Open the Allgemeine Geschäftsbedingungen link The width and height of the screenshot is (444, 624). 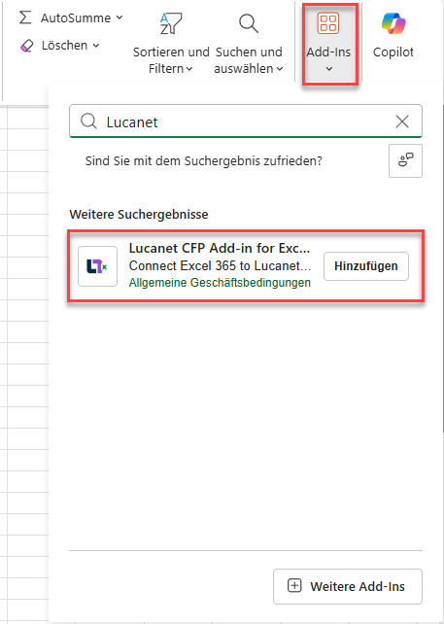pyautogui.click(x=220, y=283)
